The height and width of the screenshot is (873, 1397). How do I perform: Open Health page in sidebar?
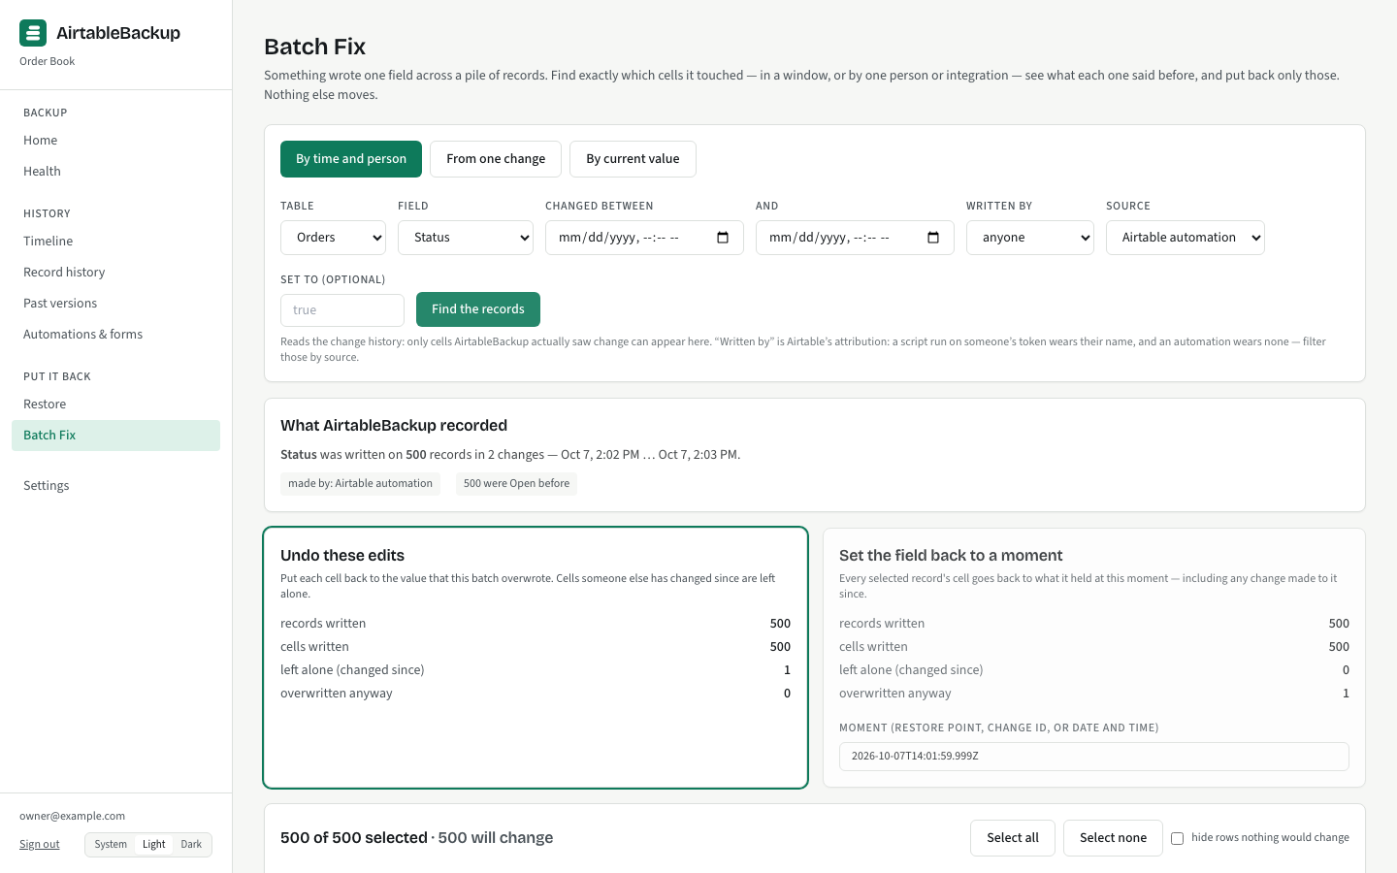[x=115, y=172]
